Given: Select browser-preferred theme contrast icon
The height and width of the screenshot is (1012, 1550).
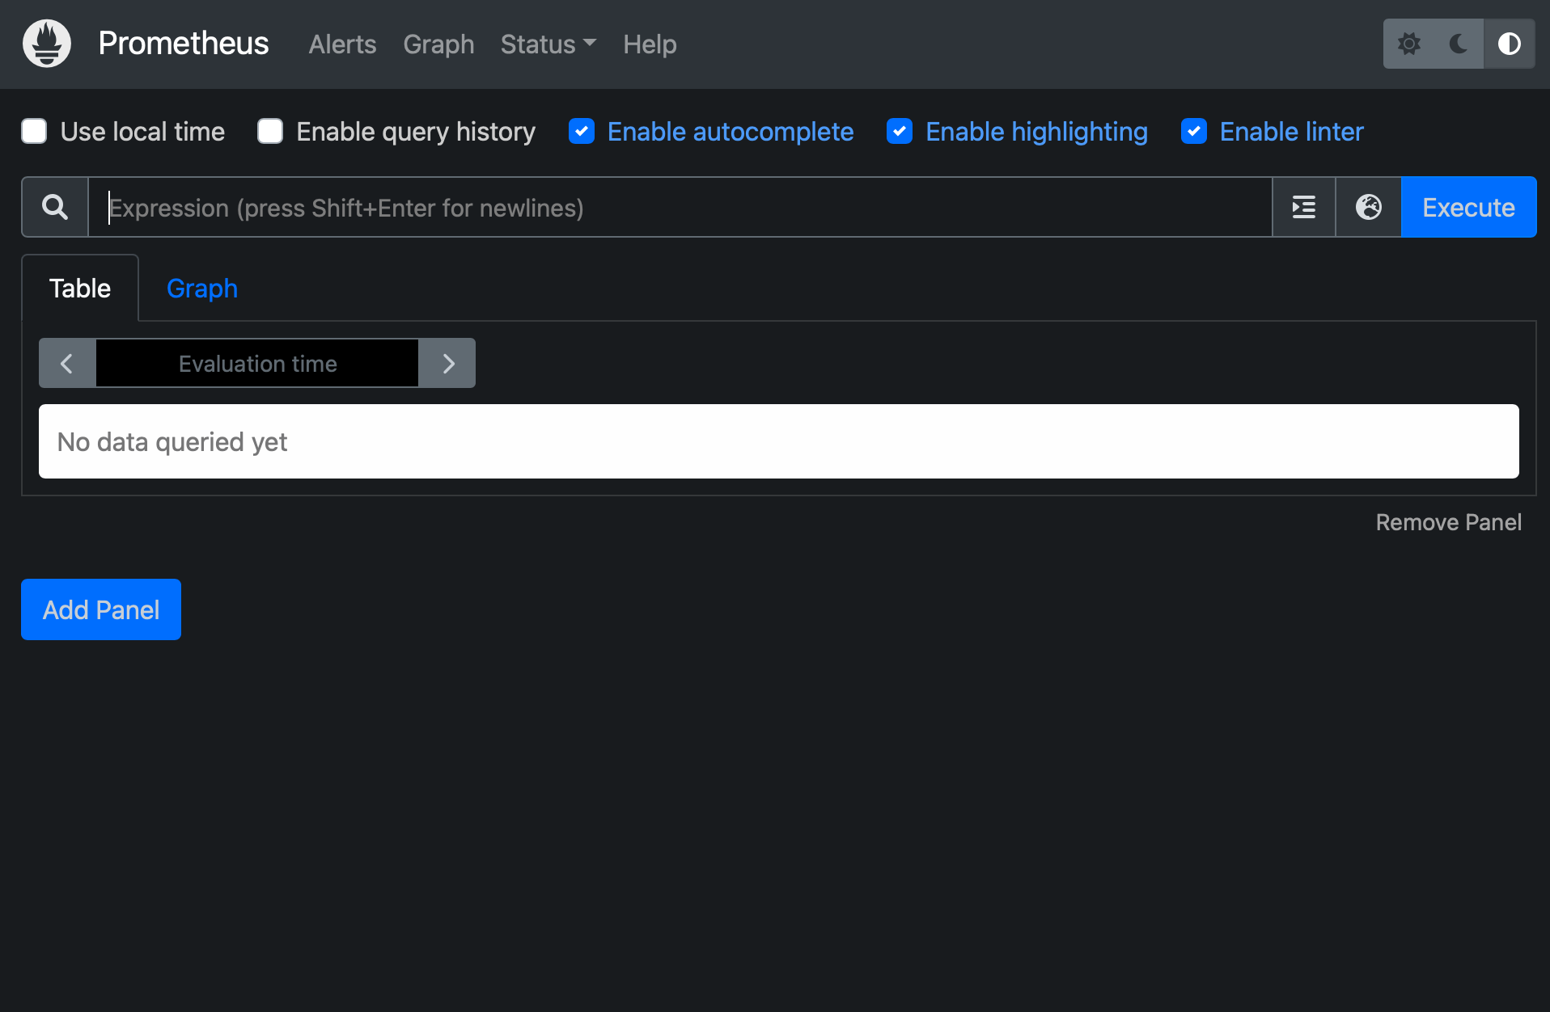Looking at the screenshot, I should 1509,44.
